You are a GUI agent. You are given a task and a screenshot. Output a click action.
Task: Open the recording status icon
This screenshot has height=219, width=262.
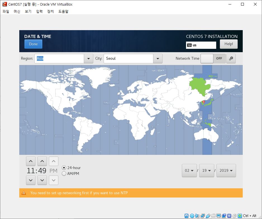coord(224,216)
